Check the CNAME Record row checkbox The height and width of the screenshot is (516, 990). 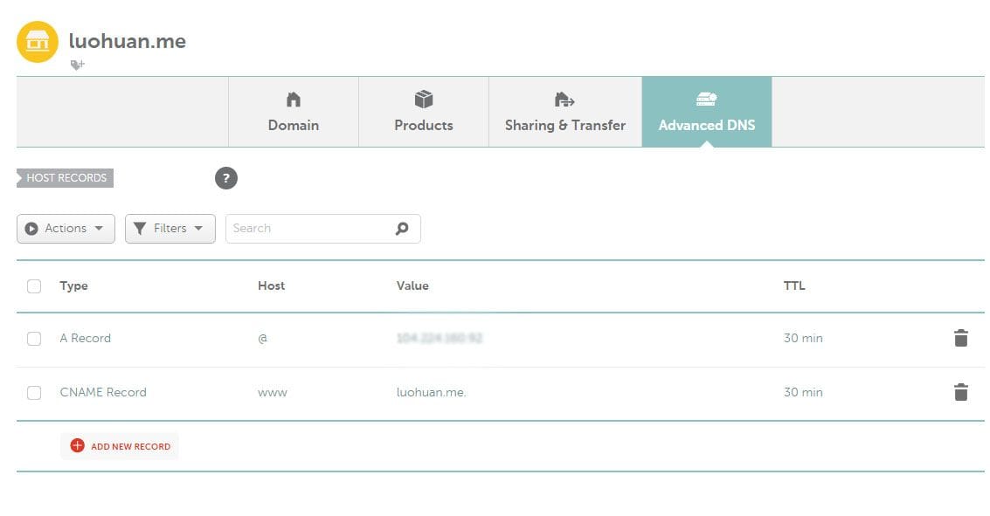[x=34, y=393]
